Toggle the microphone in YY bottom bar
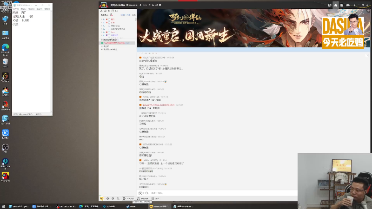 (x=113, y=199)
